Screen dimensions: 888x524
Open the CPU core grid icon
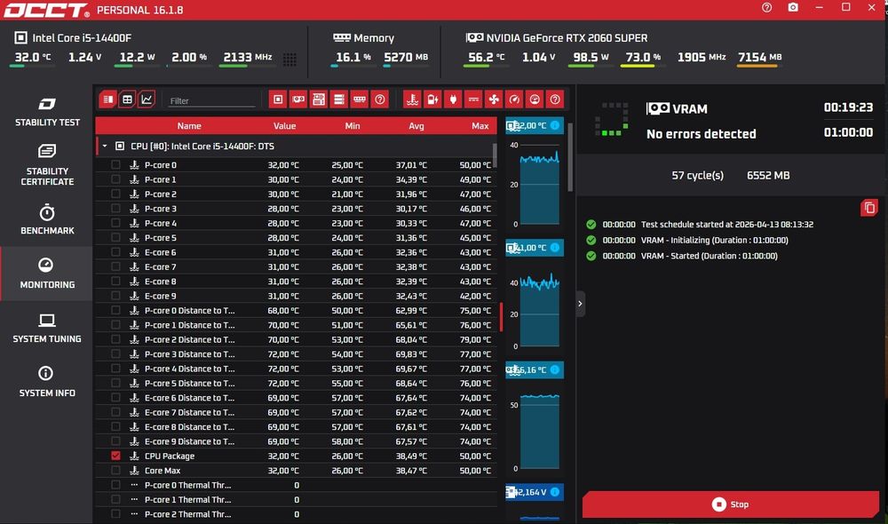289,59
